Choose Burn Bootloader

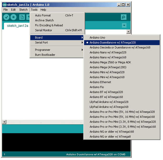click(x=57, y=55)
